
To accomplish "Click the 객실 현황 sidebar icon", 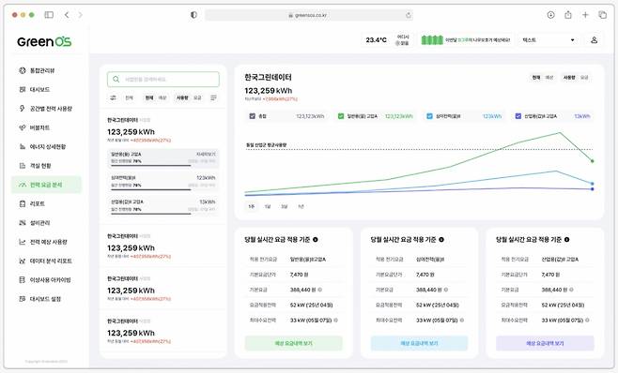I will click(x=23, y=166).
